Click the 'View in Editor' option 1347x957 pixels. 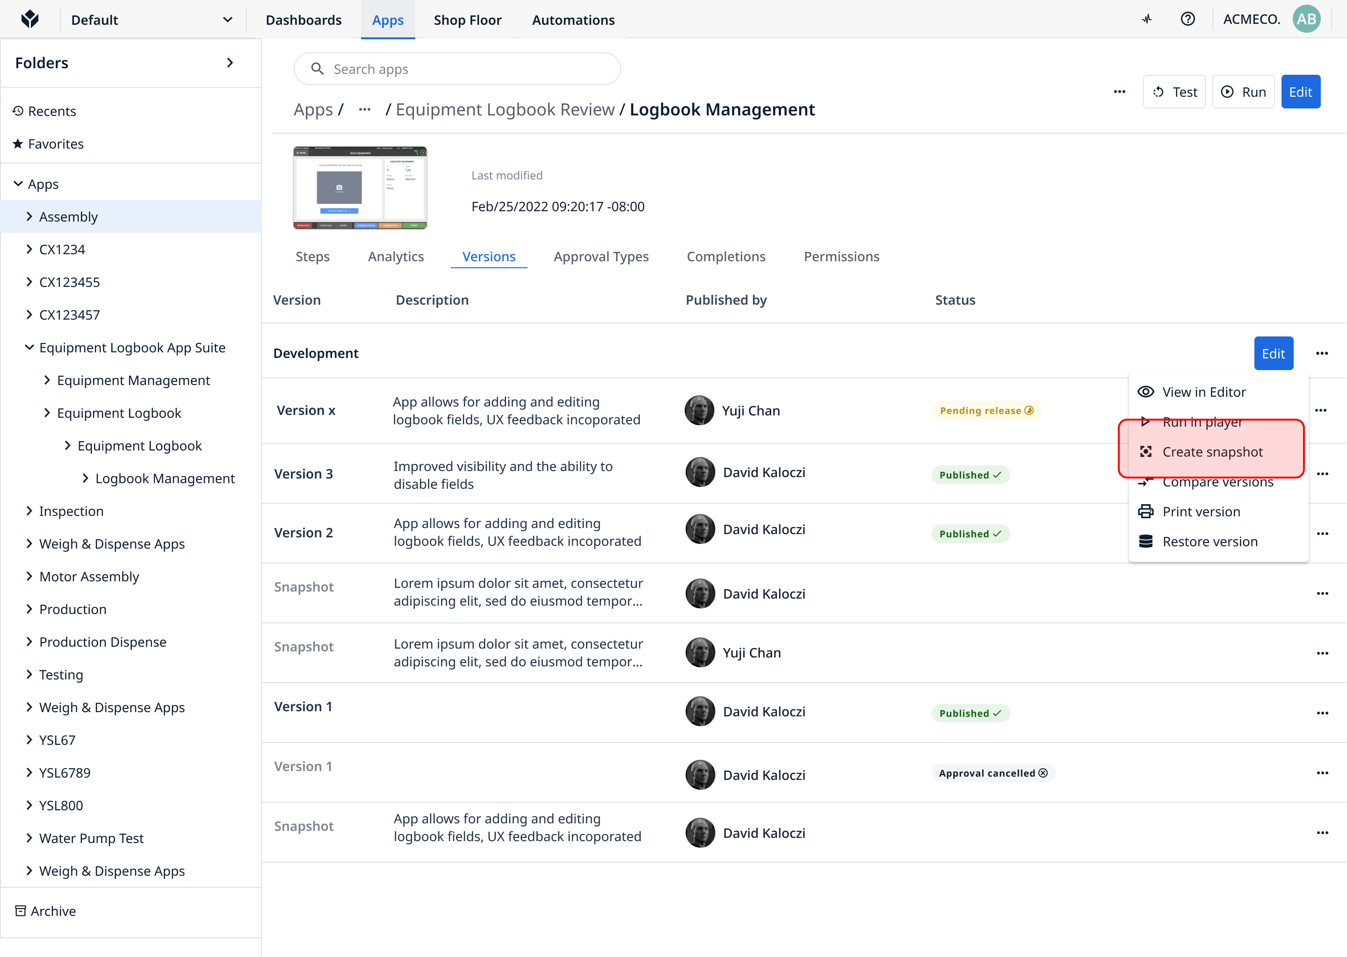pyautogui.click(x=1205, y=391)
